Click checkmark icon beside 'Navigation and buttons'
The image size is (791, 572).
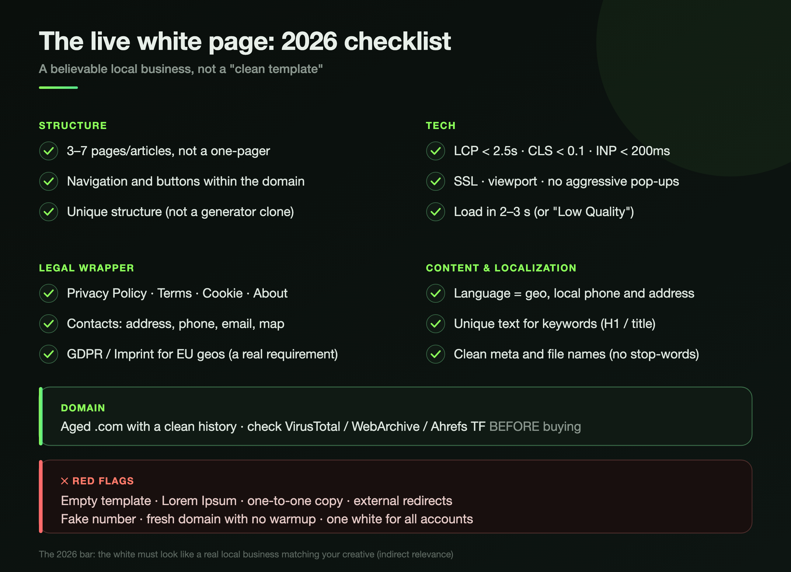(x=48, y=181)
